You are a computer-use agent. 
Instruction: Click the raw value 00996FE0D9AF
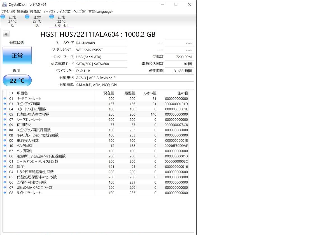click(x=176, y=146)
